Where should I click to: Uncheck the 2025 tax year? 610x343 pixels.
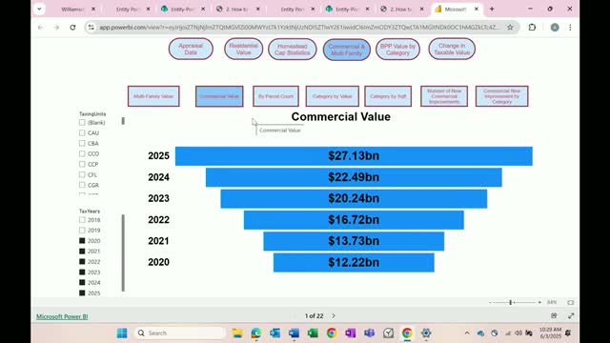coord(82,293)
